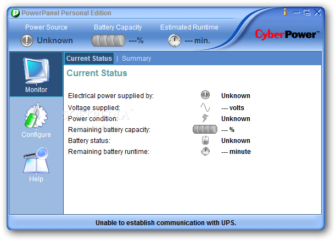Screen dimensions: 336x241
Task: Click the Remaining battery runtime clock icon
Action: (205, 151)
